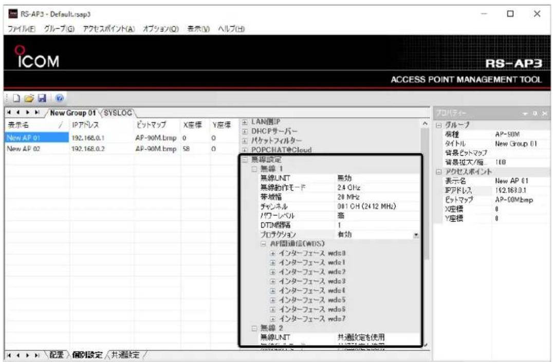The image size is (553, 362).
Task: Jump to first bottom tab with navigation arrow
Action: [x=10, y=355]
